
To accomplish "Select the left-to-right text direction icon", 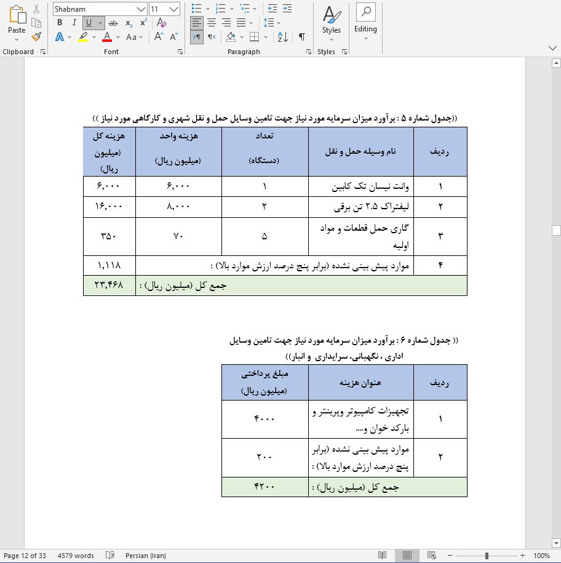I will coord(197,37).
